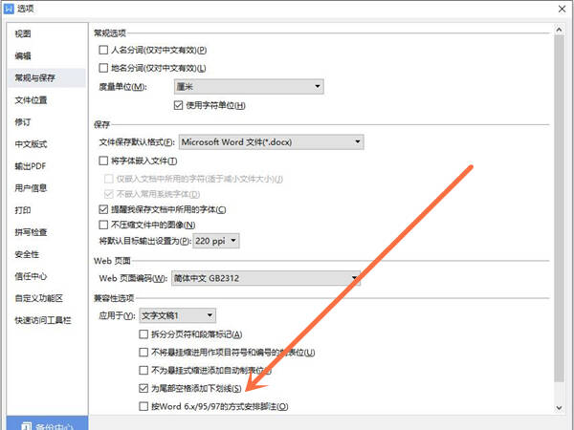Click the scrollbar down arrow

click(559, 407)
